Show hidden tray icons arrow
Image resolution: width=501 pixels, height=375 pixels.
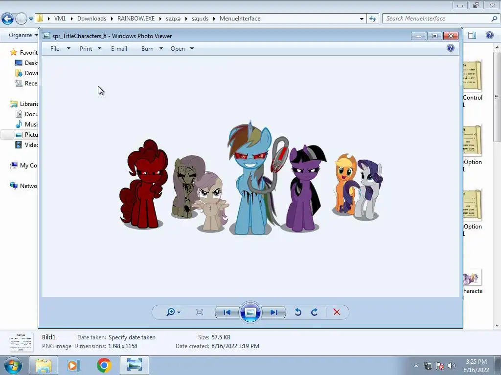pos(416,366)
